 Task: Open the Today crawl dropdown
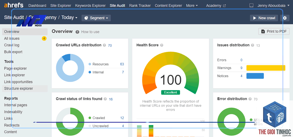(69, 18)
